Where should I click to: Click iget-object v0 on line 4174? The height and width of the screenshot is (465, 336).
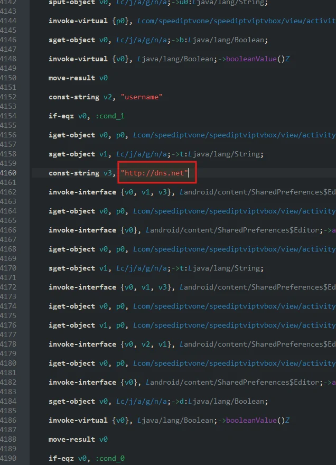(x=78, y=306)
